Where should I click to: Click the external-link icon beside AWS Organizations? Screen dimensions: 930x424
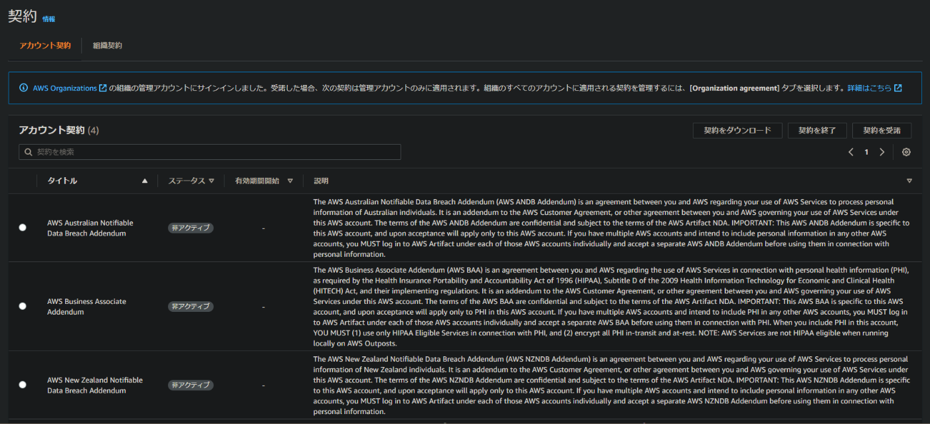[x=103, y=88]
